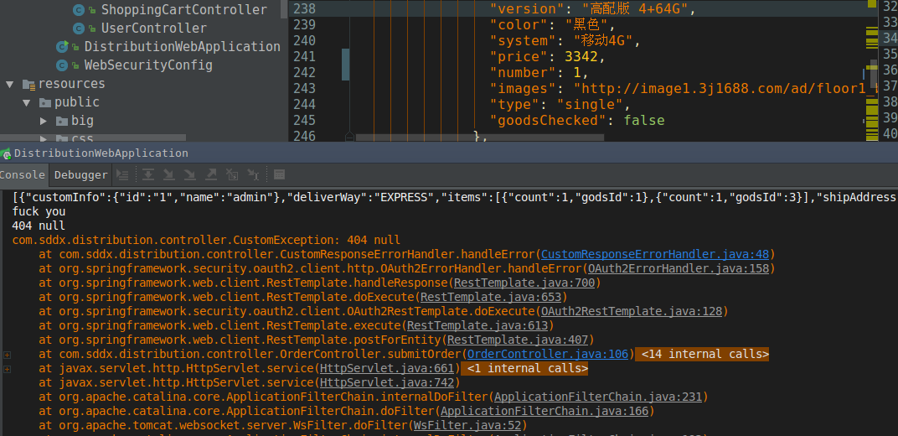Select public folder in project tree
Viewport: 898px width, 436px height.
(x=77, y=102)
